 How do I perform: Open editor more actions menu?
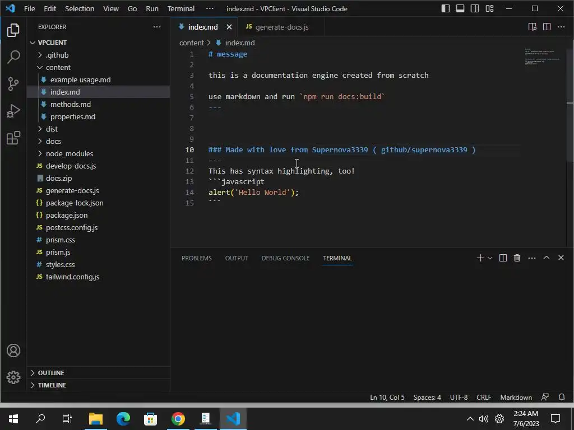click(561, 27)
